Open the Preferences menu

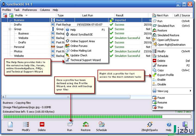(30, 10)
